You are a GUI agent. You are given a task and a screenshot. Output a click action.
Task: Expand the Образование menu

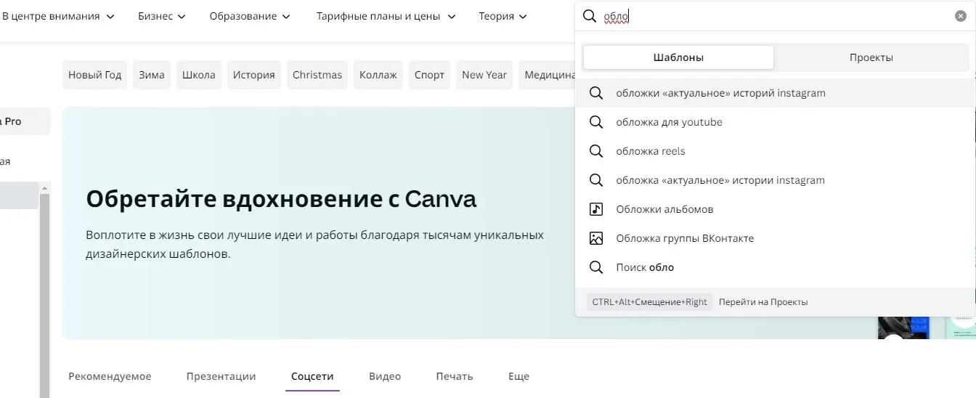coord(250,16)
